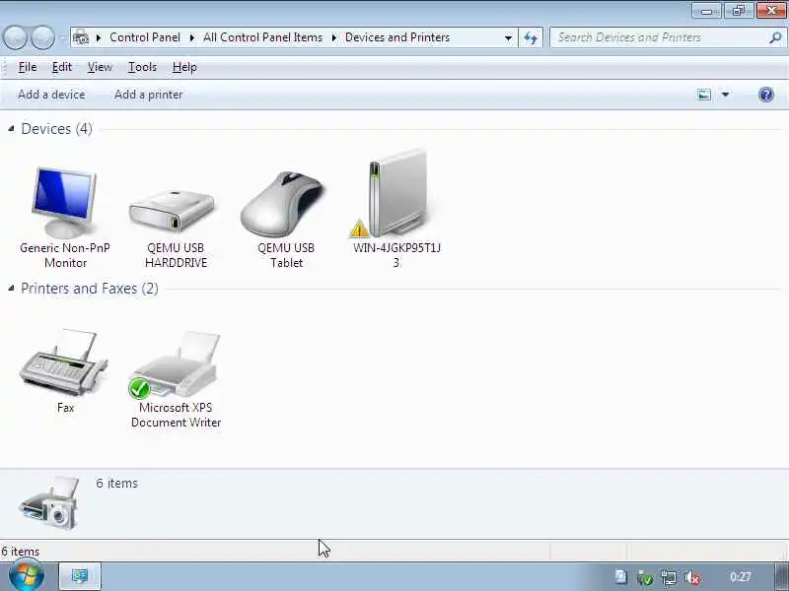Click the search magnifier icon
This screenshot has width=789, height=591.
[x=775, y=37]
